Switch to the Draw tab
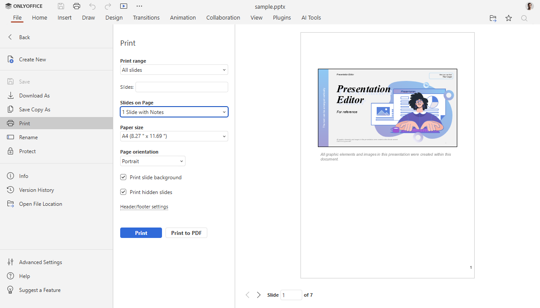 click(x=88, y=18)
